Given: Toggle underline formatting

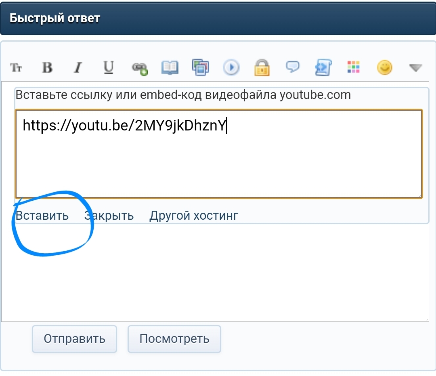Looking at the screenshot, I should click(109, 67).
